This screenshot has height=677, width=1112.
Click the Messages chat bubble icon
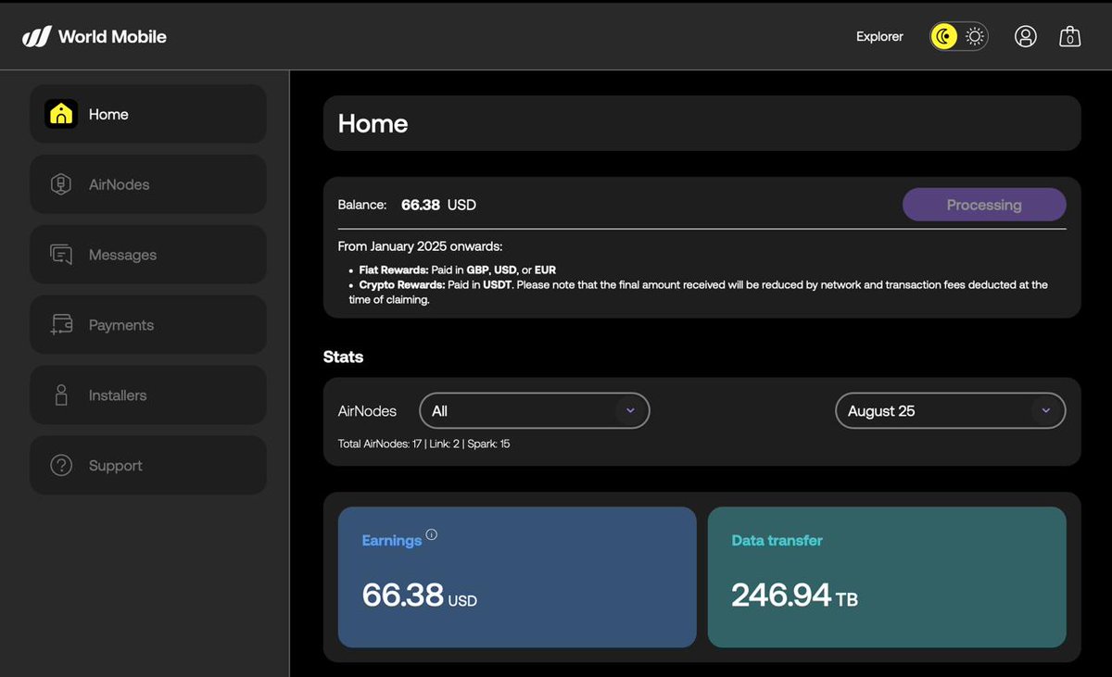61,255
